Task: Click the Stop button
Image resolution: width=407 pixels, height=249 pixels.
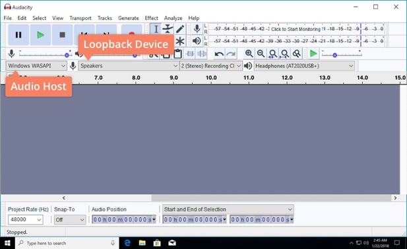Action: coord(62,35)
